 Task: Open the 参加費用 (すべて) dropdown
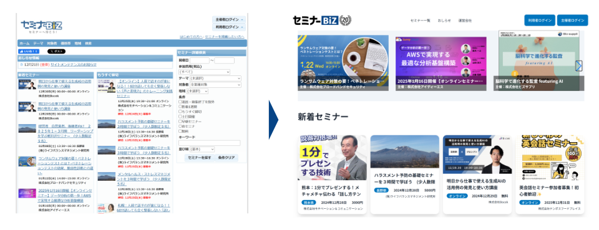pos(205,72)
